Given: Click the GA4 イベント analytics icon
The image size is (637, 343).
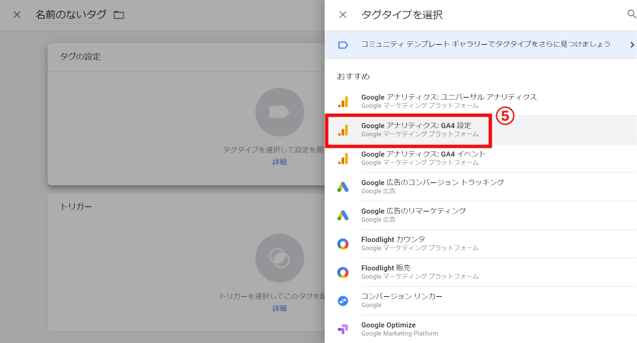Looking at the screenshot, I should pos(343,159).
